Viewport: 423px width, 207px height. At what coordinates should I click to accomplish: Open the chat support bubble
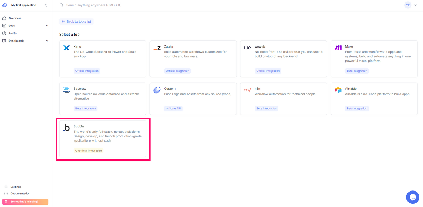(413, 197)
